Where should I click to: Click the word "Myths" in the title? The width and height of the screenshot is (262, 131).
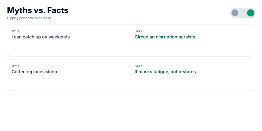pyautogui.click(x=20, y=10)
